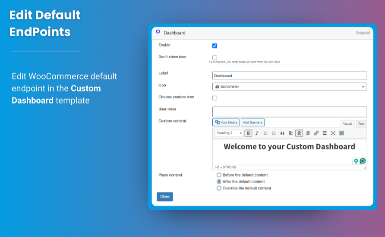Click the Add Media button
This screenshot has height=237, width=385.
226,123
